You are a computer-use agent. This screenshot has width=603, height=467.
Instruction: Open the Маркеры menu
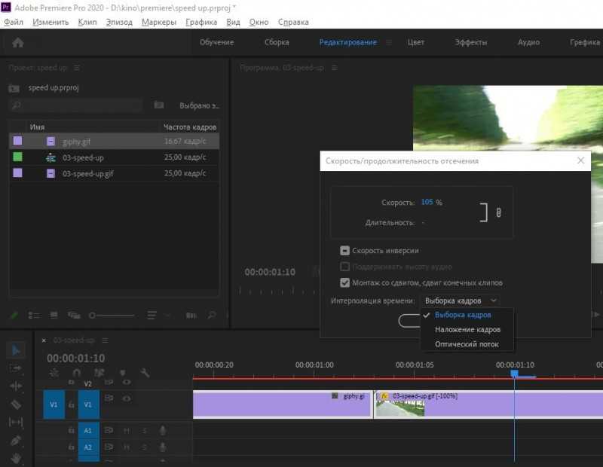[159, 22]
